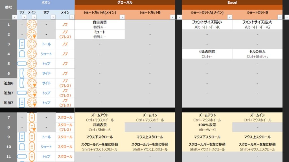Select the scroll wheel icon in row 7
The width and height of the screenshot is (289, 162).
[32, 117]
